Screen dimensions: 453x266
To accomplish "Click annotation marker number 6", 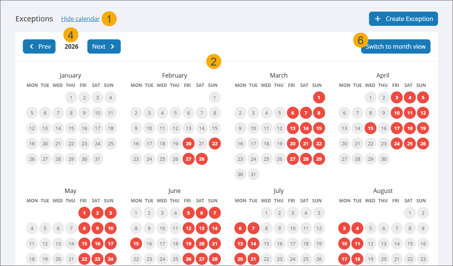I will pos(361,40).
